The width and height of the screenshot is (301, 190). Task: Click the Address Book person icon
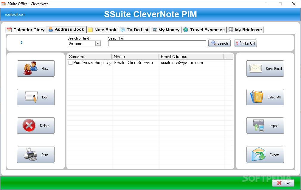click(51, 29)
